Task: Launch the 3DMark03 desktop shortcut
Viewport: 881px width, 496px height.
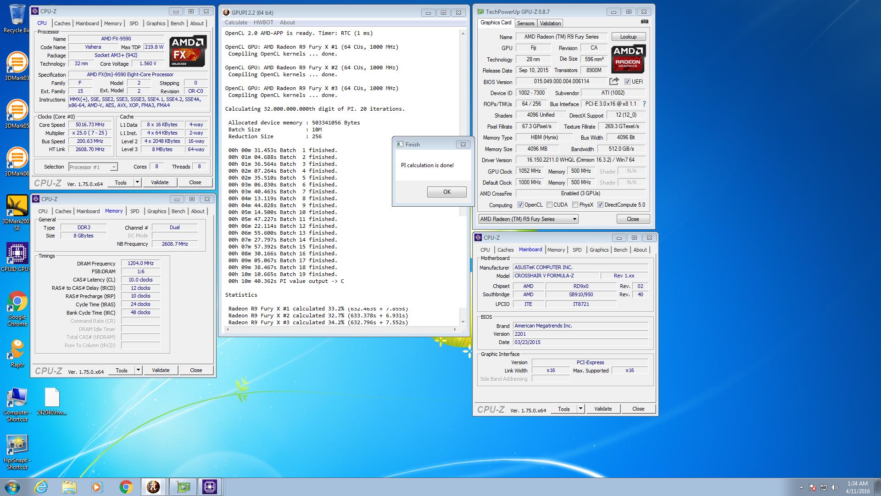Action: tap(17, 66)
